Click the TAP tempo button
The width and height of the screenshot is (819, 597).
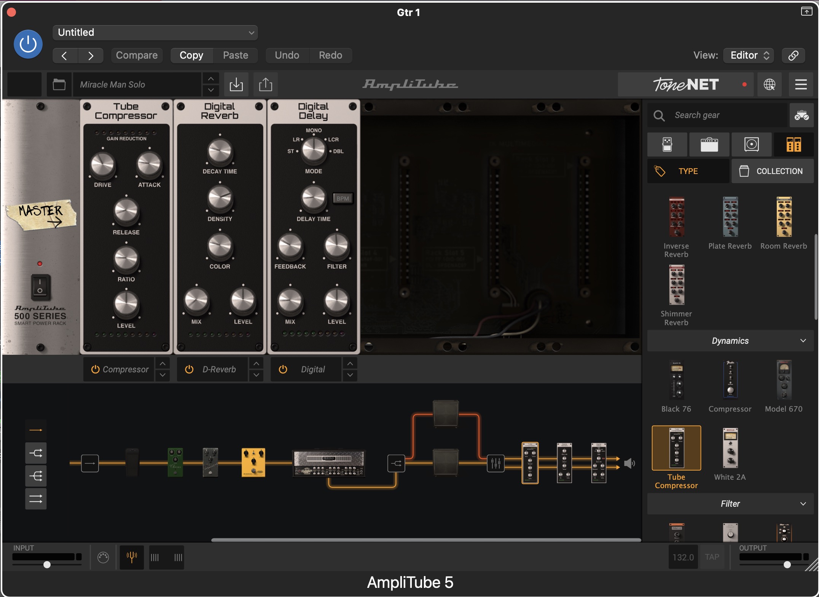click(x=712, y=557)
